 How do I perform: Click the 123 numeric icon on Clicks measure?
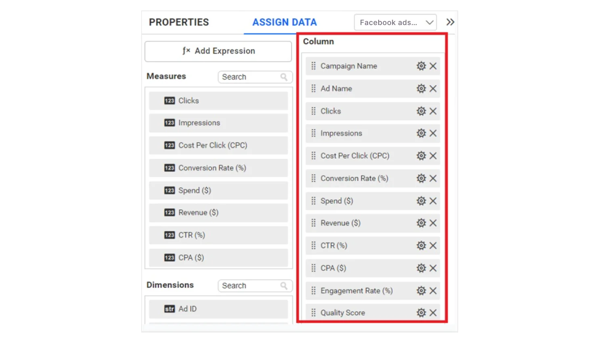[169, 100]
